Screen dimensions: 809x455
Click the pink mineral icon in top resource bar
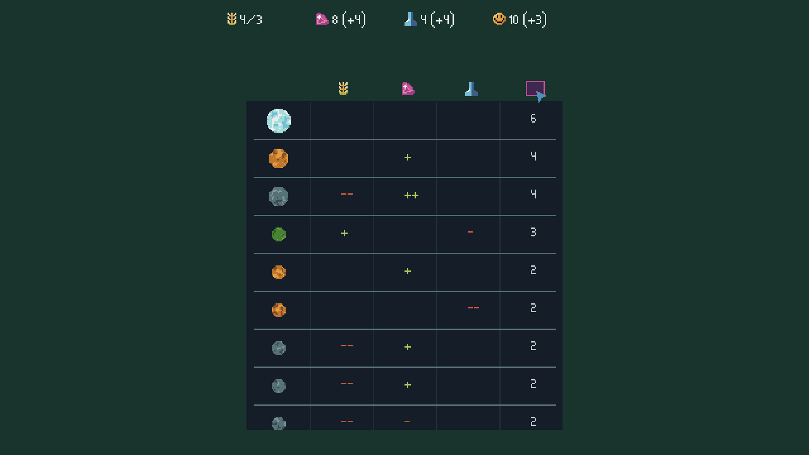coord(322,19)
